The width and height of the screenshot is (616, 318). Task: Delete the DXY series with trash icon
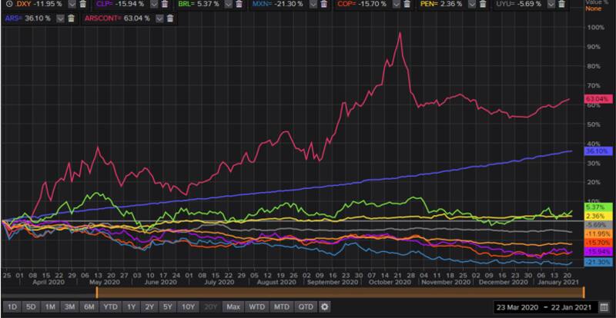point(82,4)
